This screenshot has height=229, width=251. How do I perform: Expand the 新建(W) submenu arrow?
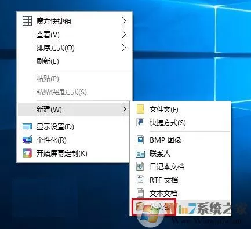pyautogui.click(x=124, y=110)
